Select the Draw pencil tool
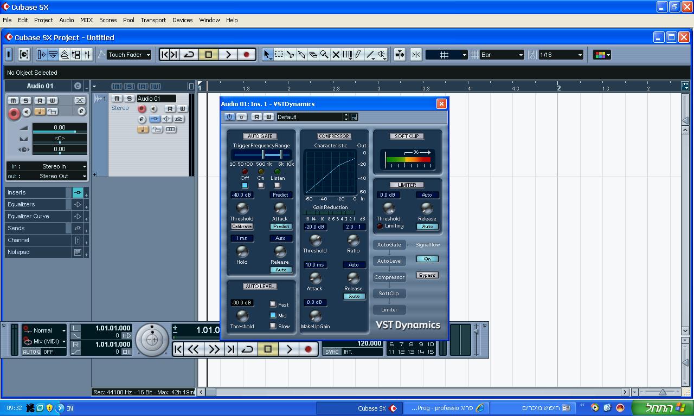 click(x=358, y=55)
